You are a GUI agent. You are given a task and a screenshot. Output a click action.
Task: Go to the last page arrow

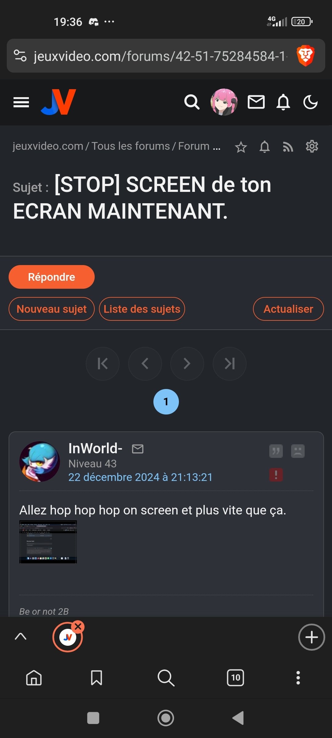click(x=230, y=364)
